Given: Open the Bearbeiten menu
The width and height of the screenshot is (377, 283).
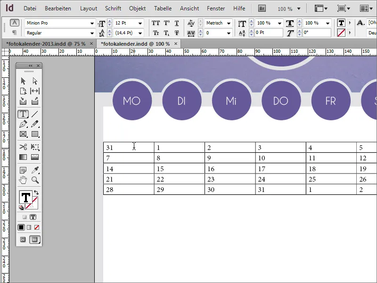Looking at the screenshot, I should click(x=58, y=8).
